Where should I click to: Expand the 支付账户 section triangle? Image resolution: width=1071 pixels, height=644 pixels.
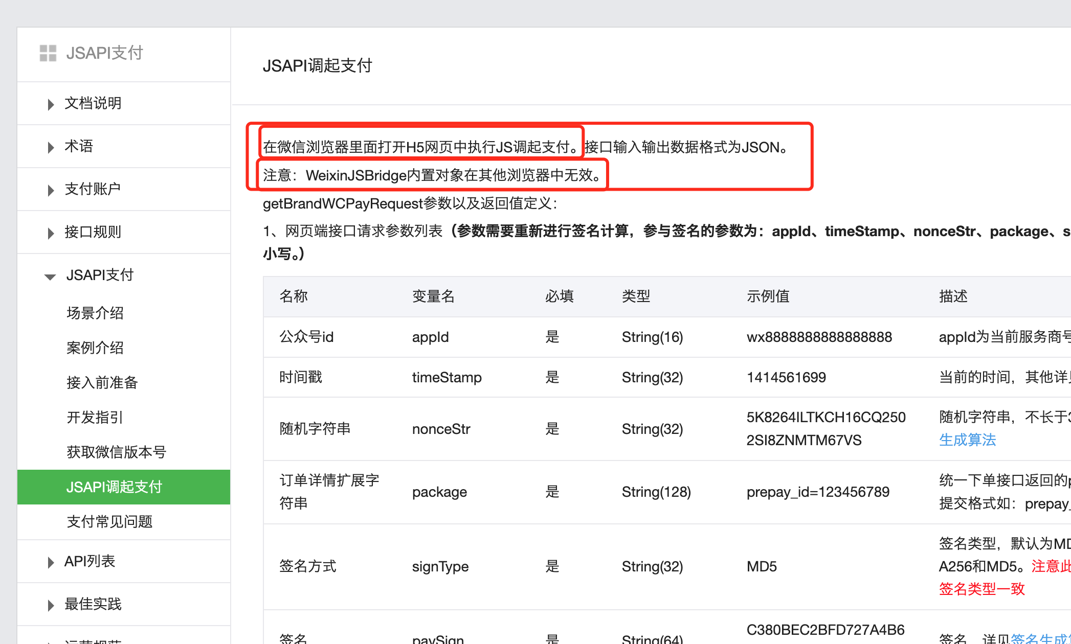click(51, 190)
